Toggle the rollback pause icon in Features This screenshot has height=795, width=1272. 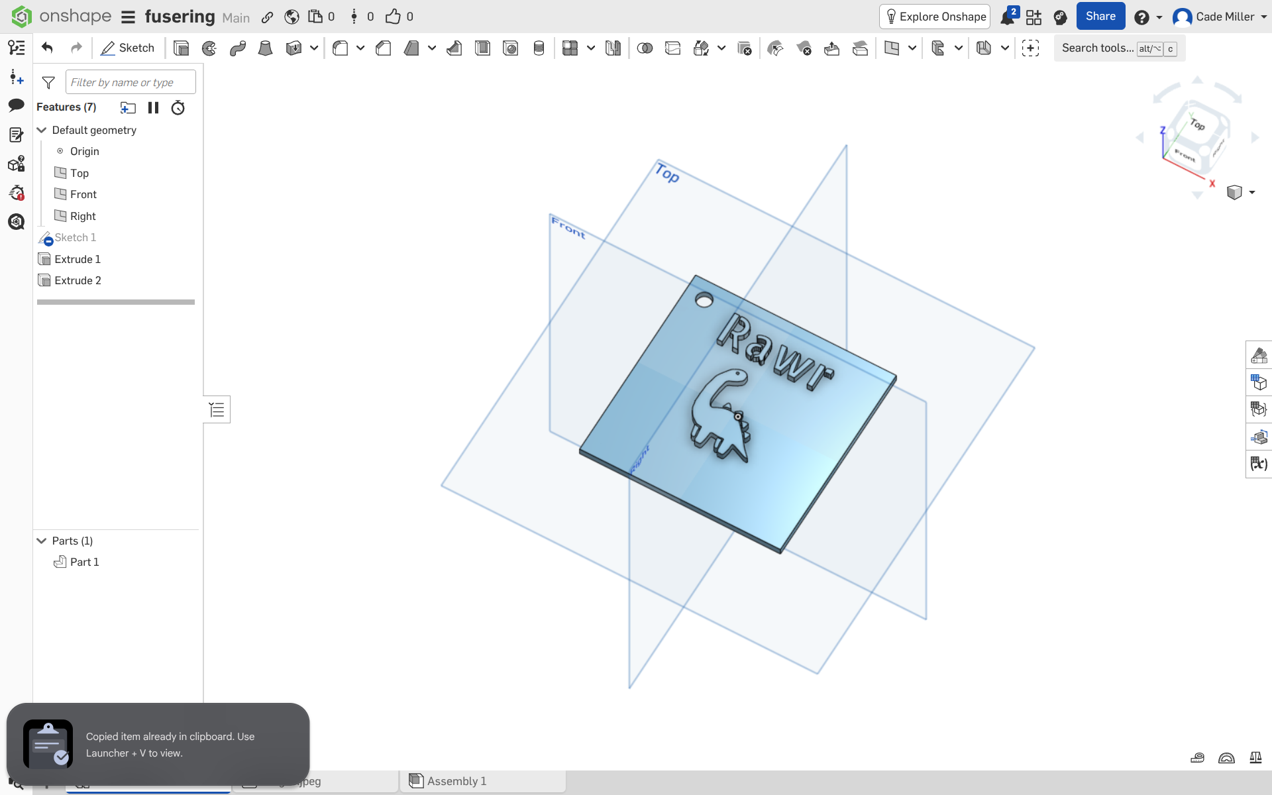(x=153, y=107)
